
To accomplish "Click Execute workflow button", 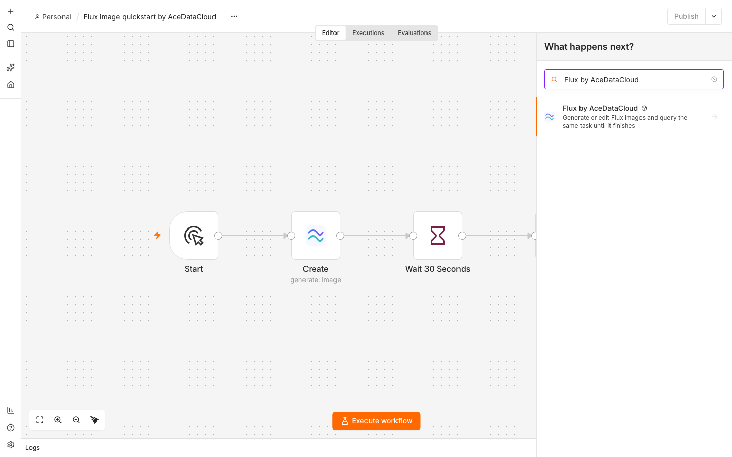I will tap(377, 421).
